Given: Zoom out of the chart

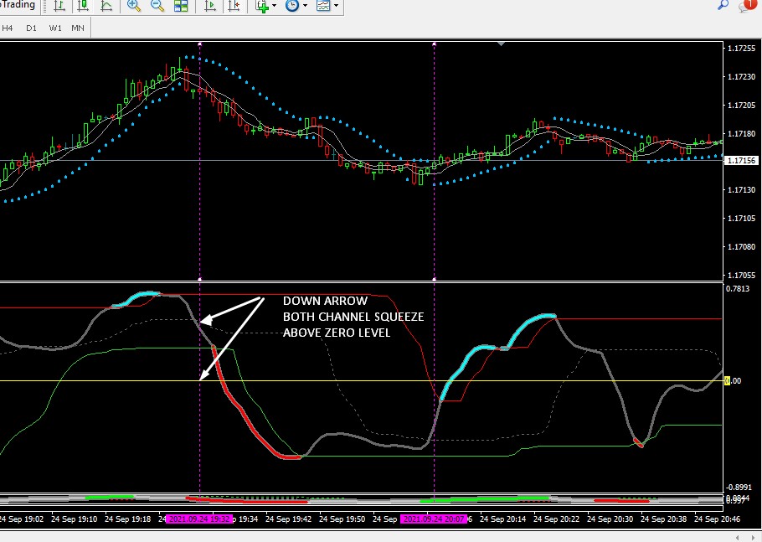Looking at the screenshot, I should pos(157,6).
